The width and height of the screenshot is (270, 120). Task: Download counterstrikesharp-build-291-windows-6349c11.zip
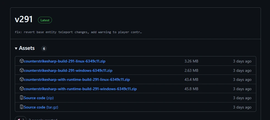[x=68, y=70]
